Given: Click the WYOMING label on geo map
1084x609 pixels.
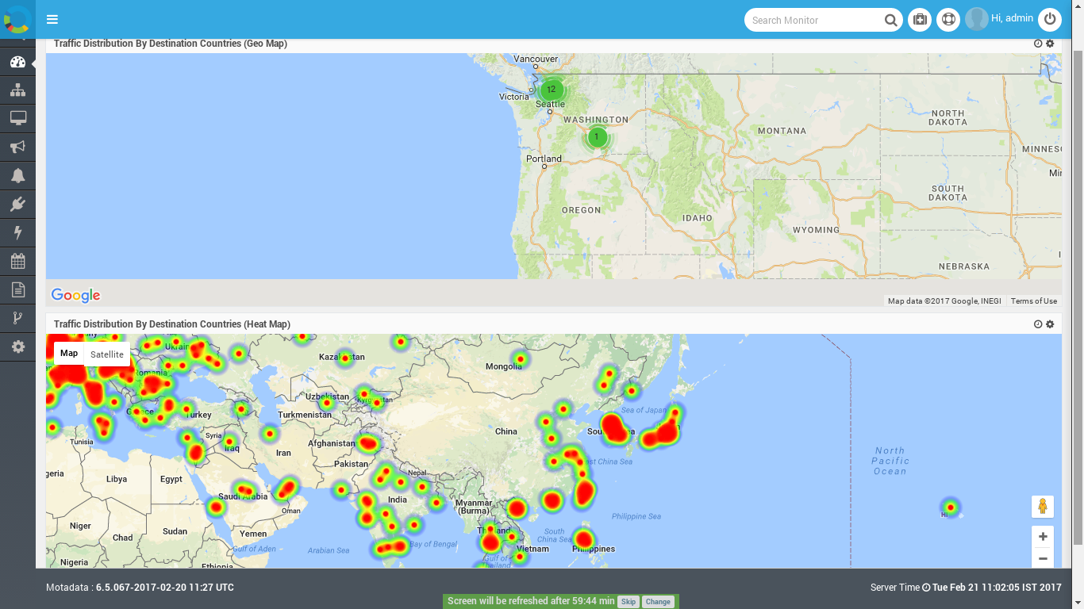Looking at the screenshot, I should click(x=816, y=230).
